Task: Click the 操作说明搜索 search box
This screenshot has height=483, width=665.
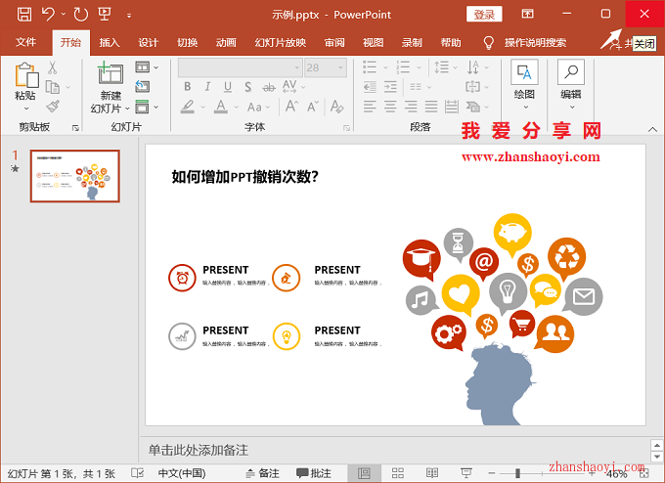Action: (x=535, y=42)
